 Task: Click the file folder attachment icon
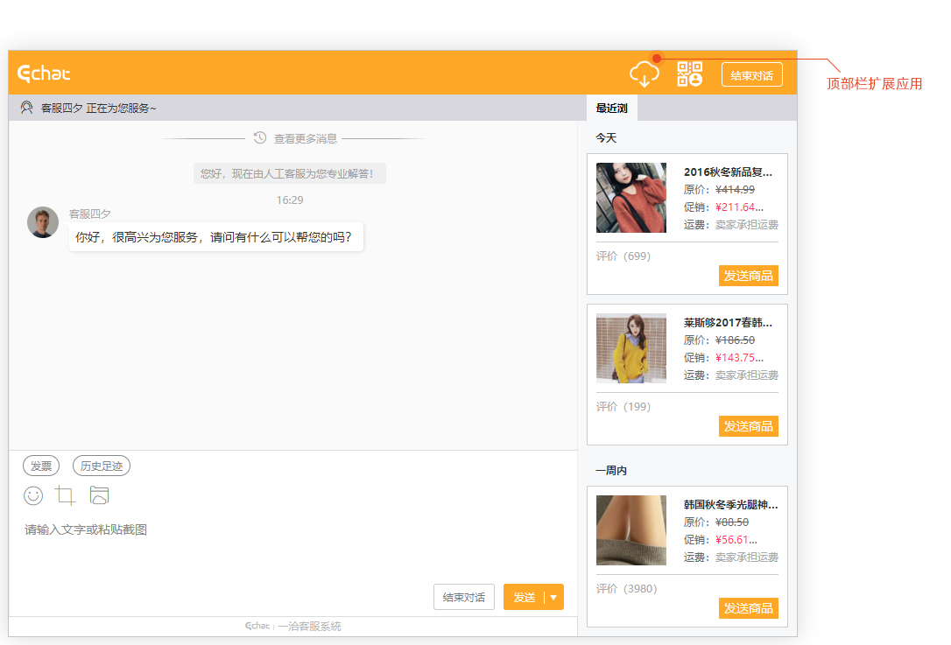99,495
